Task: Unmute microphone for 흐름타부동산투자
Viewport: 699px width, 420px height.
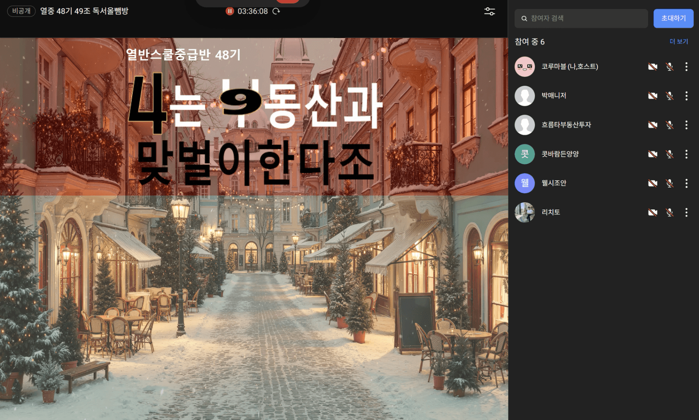Action: click(669, 125)
